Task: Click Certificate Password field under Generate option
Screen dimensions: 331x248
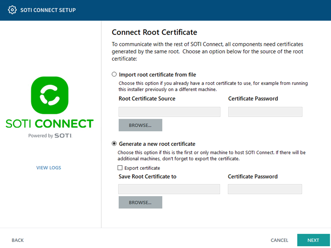Action: [x=265, y=189]
